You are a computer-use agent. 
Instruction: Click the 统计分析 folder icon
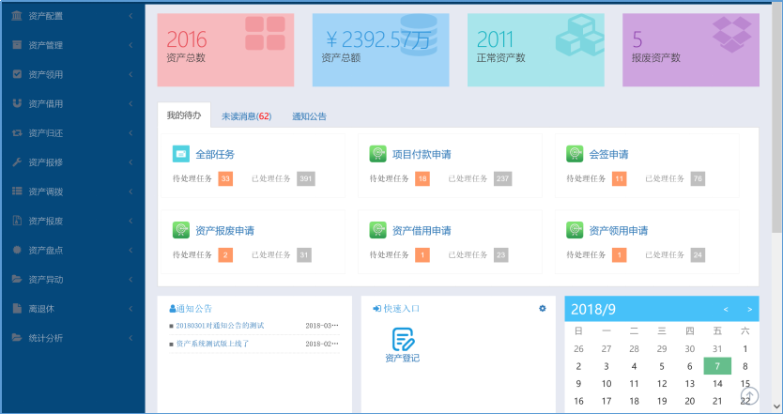click(x=17, y=338)
